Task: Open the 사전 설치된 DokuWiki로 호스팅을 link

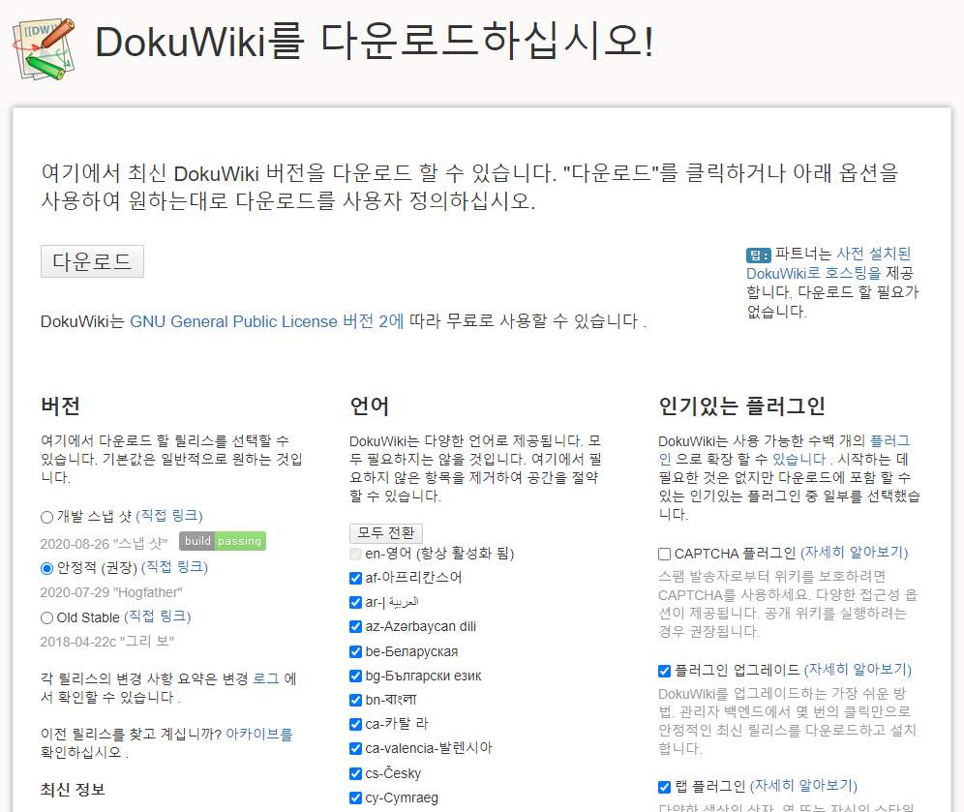Action: pyautogui.click(x=828, y=263)
